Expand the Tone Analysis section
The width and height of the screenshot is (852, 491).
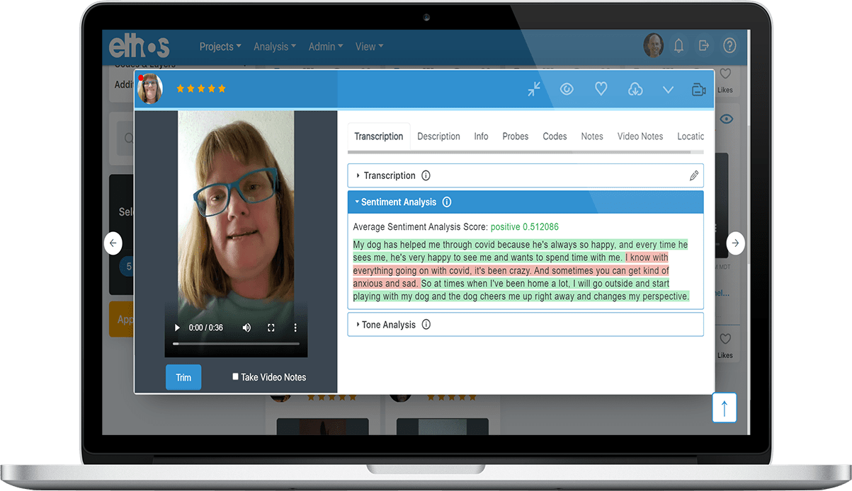coord(525,325)
